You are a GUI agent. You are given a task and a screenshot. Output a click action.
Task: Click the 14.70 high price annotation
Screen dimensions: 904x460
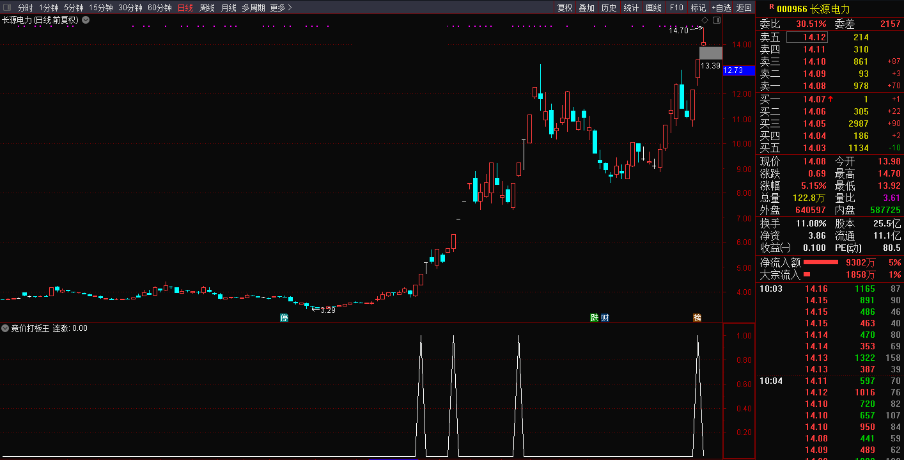click(x=678, y=30)
